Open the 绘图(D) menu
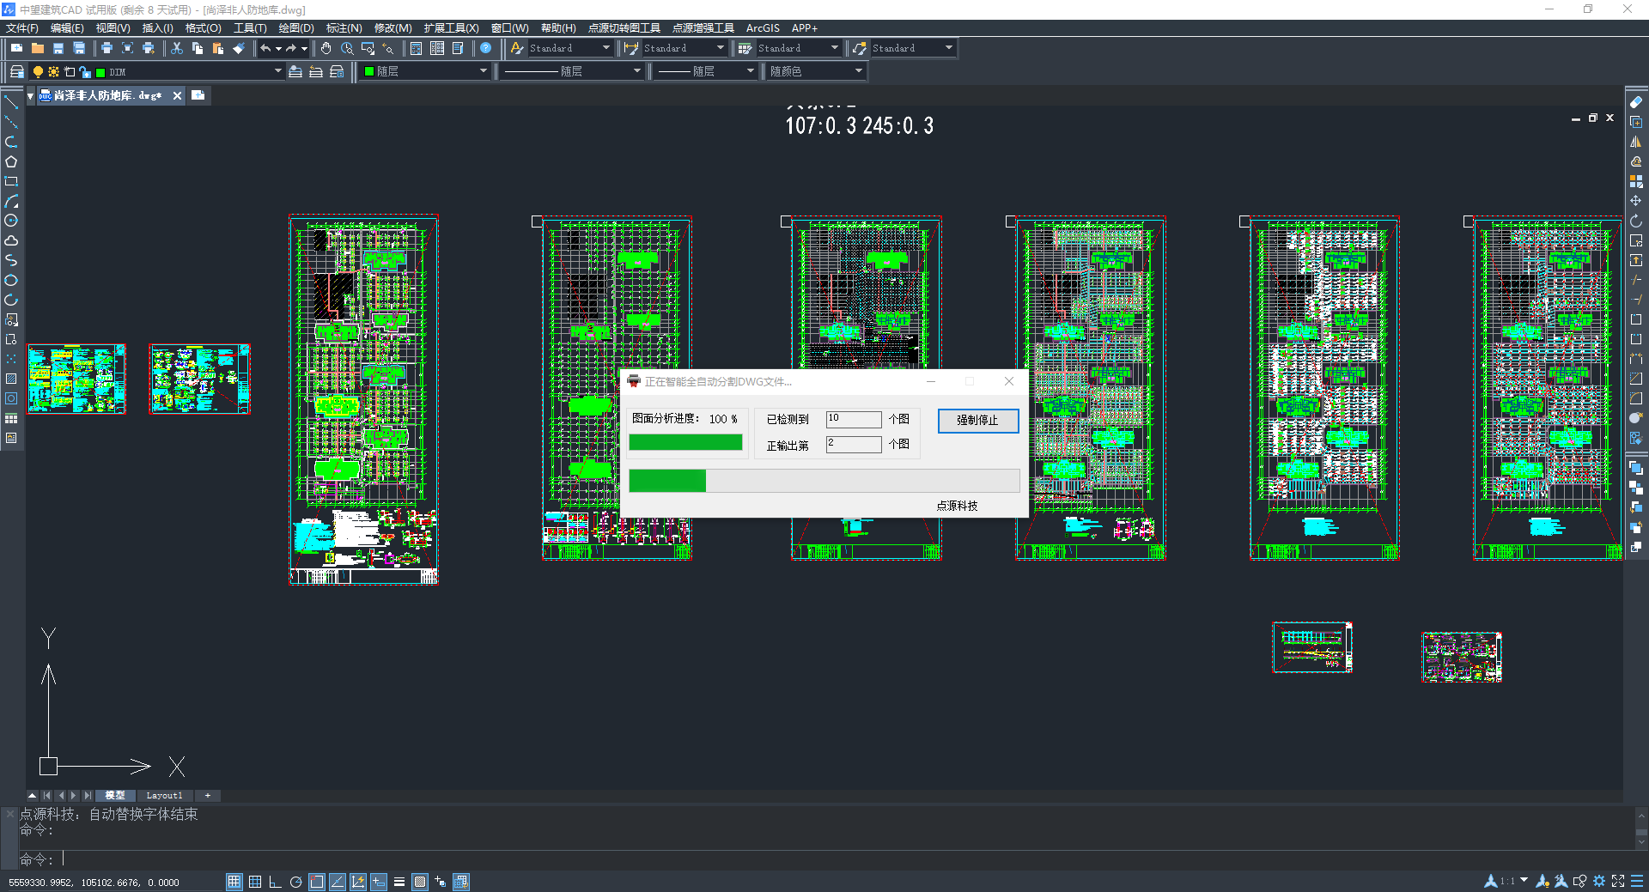The height and width of the screenshot is (892, 1649). [x=296, y=28]
